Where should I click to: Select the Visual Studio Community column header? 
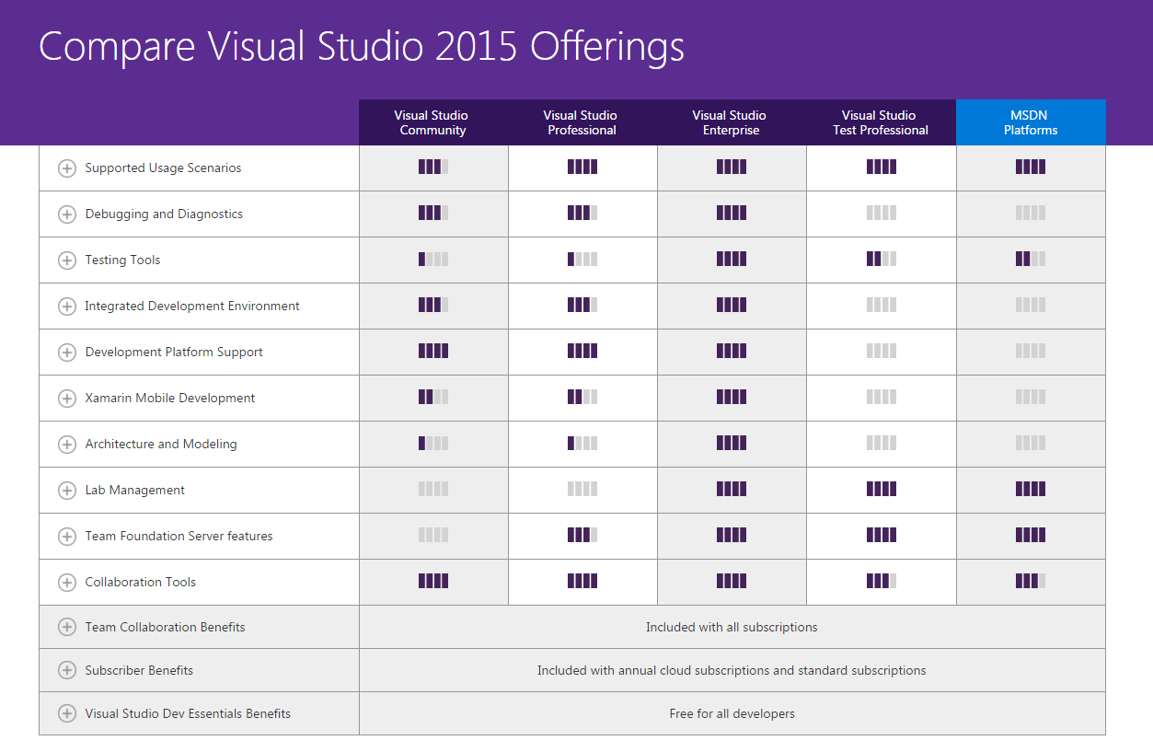[x=433, y=122]
